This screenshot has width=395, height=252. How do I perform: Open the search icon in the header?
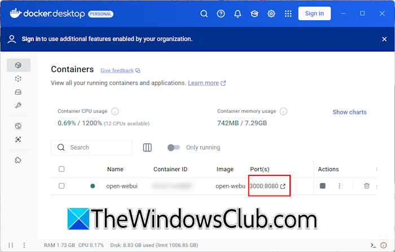click(x=204, y=14)
